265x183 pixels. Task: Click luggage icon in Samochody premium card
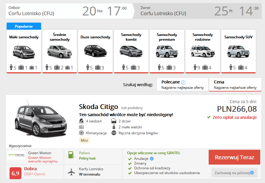click(169, 67)
